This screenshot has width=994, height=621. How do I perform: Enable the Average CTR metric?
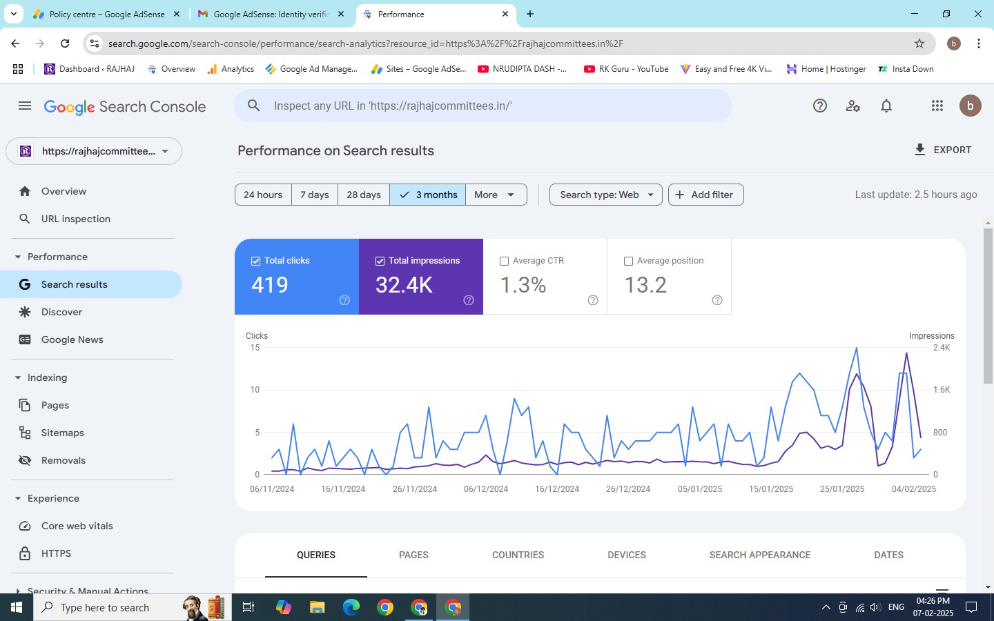point(504,261)
